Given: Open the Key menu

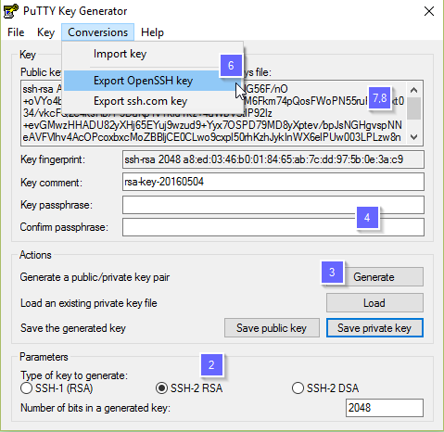Looking at the screenshot, I should [45, 32].
